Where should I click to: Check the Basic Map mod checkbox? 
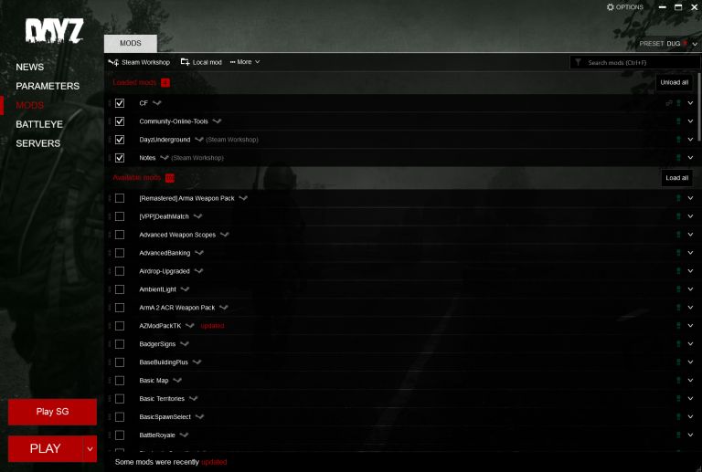(x=120, y=381)
